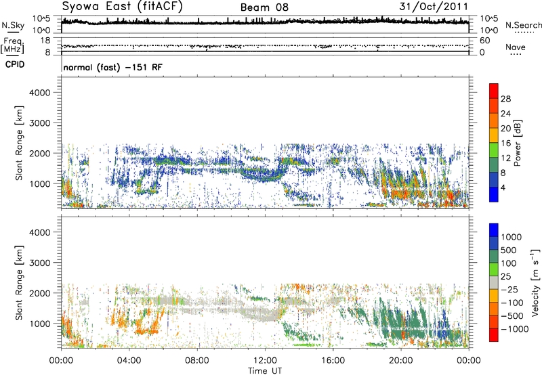The height and width of the screenshot is (375, 542).
Task: Click the 'Velocity [m s-1]' colorbar label
Action: pos(535,282)
